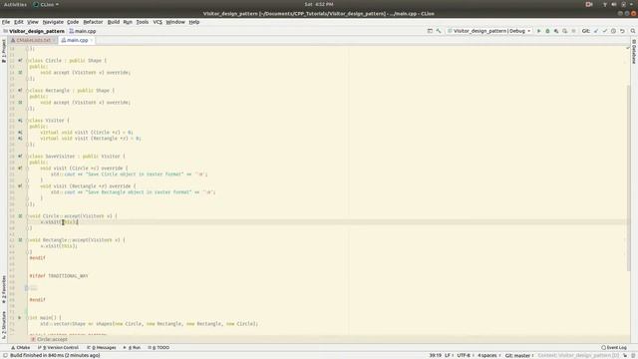Click the lock icon in status bar
The width and height of the screenshot is (638, 359).
coord(625,355)
